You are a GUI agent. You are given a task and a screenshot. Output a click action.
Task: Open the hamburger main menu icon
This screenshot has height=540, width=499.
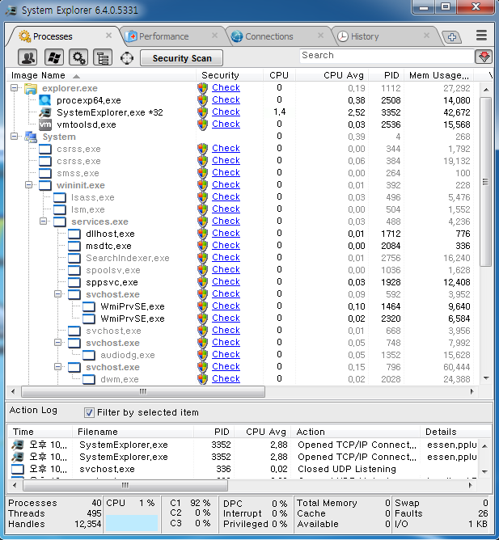[481, 35]
